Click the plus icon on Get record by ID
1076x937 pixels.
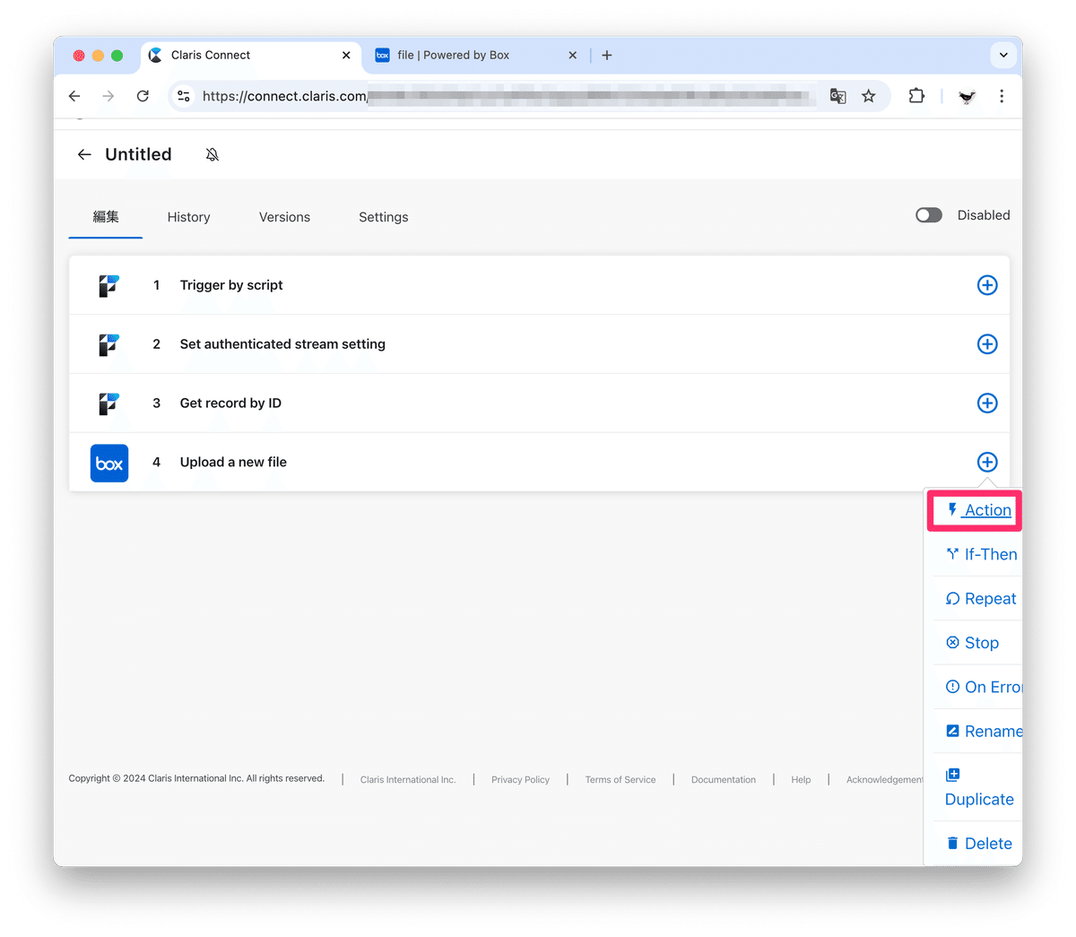pos(987,403)
